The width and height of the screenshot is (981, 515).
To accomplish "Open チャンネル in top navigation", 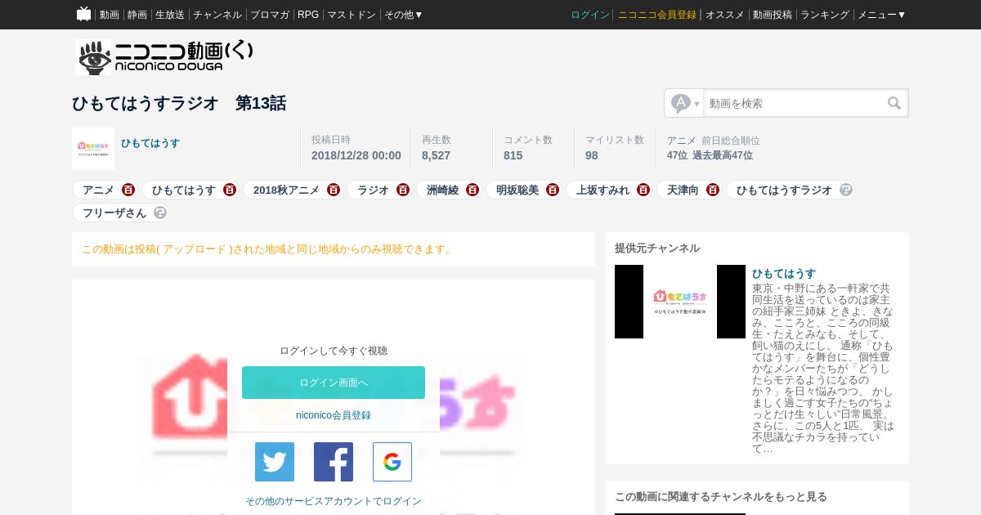I will click(217, 15).
